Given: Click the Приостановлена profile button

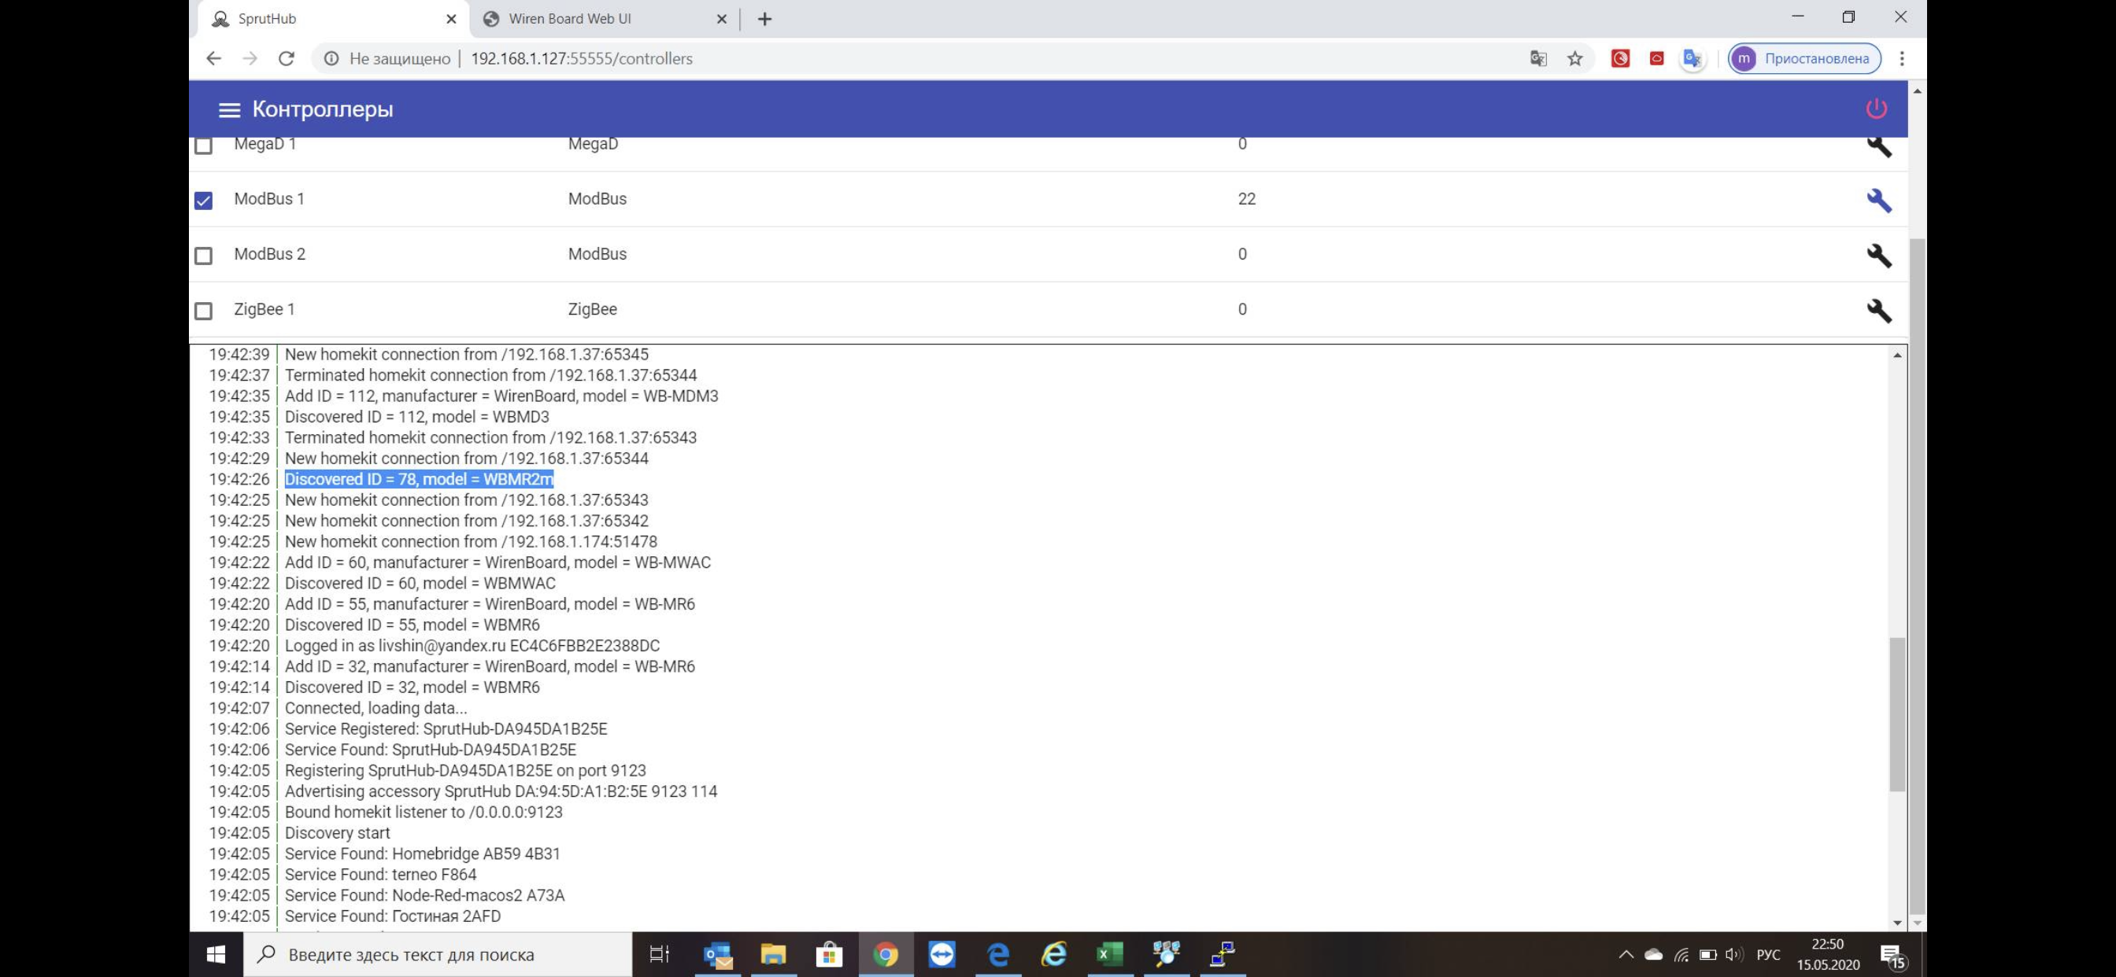Looking at the screenshot, I should click(1803, 58).
